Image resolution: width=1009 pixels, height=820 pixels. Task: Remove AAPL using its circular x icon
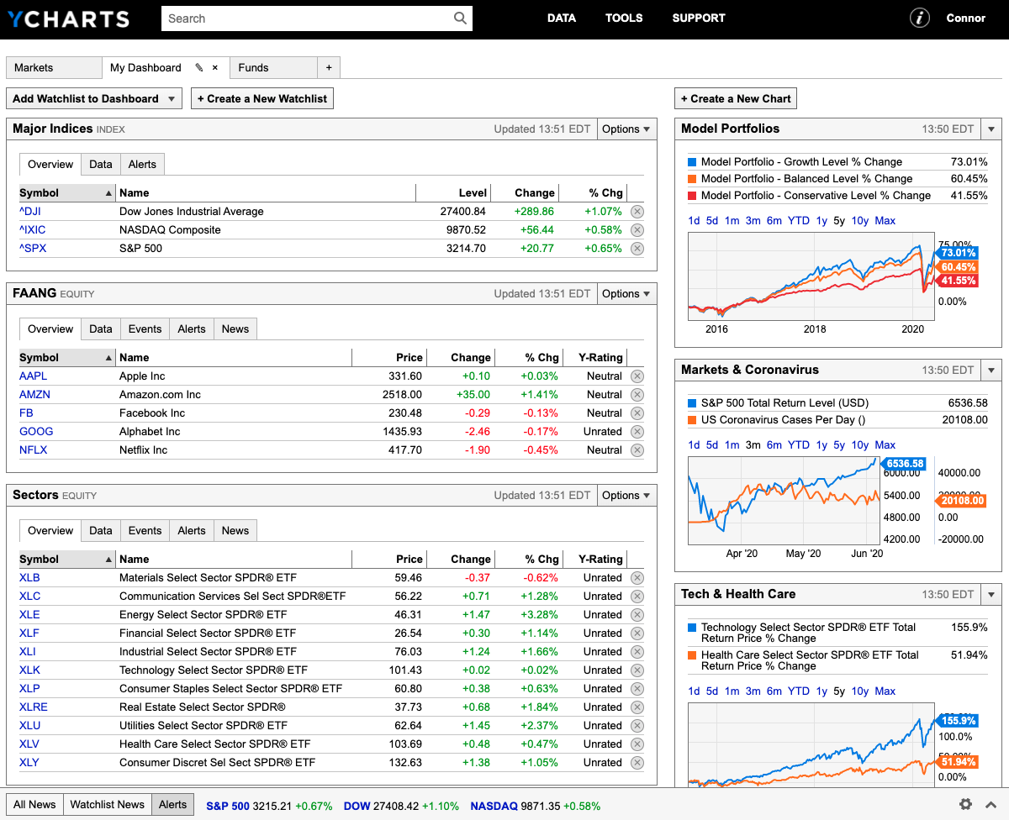(637, 376)
